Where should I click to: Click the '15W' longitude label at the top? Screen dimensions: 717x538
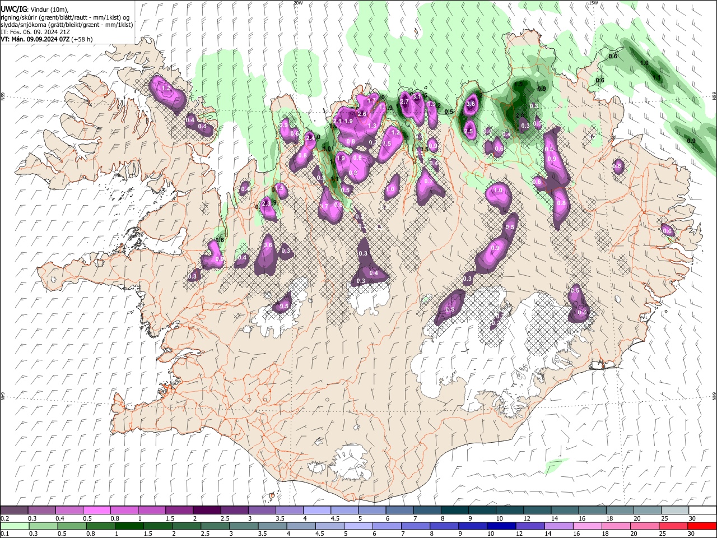coord(593,3)
